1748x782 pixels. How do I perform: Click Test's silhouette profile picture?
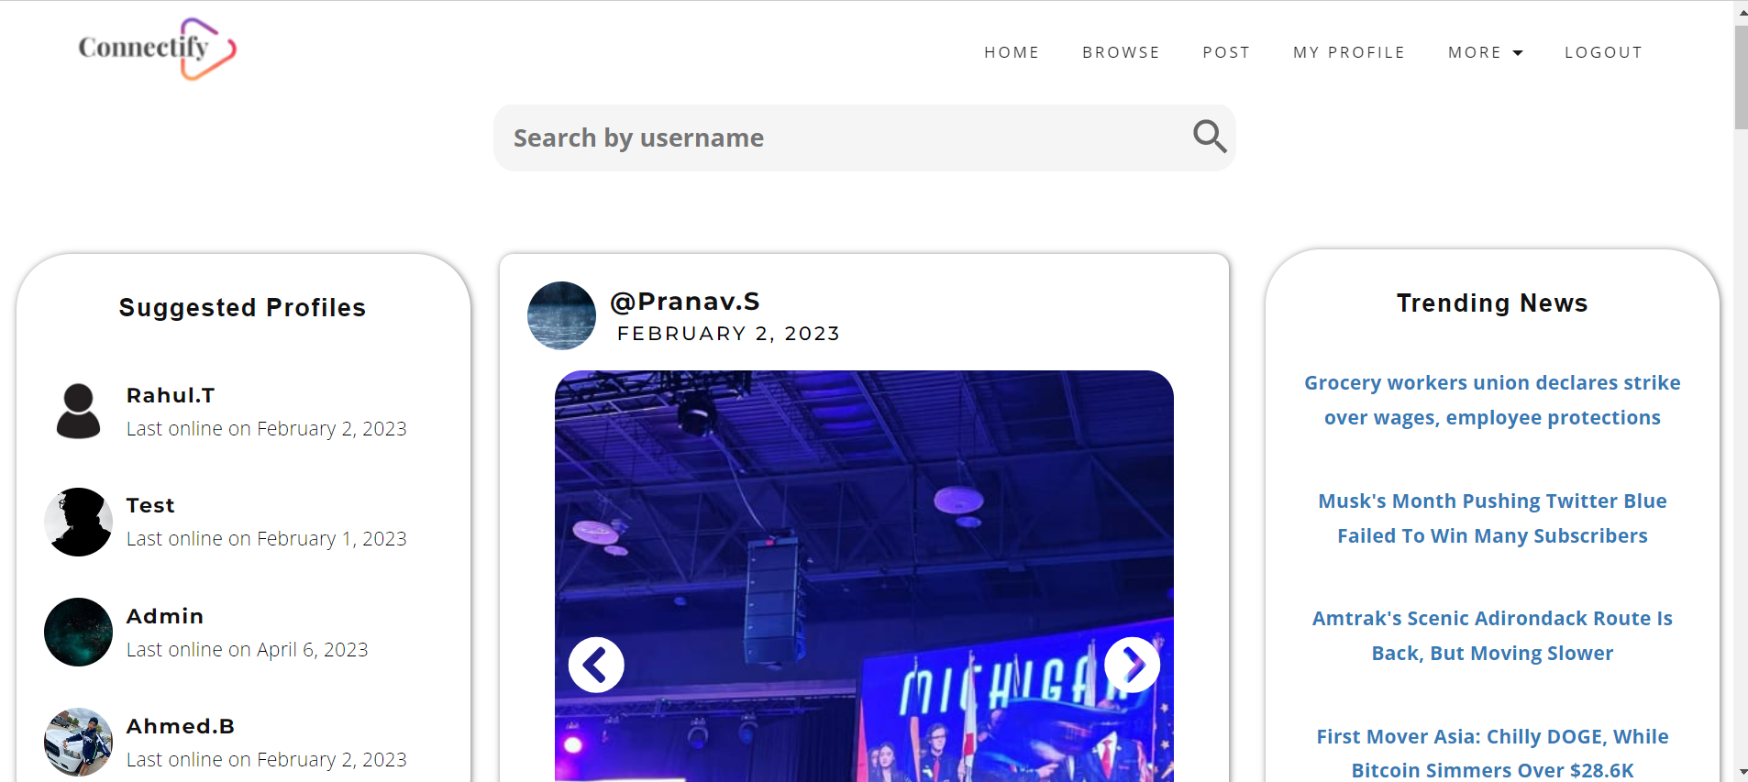[x=78, y=522]
